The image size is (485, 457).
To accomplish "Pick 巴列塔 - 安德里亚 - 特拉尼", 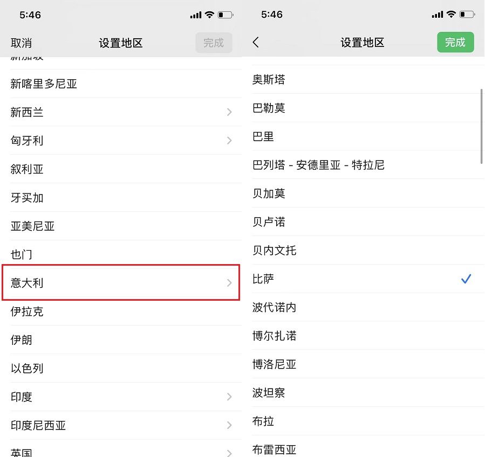I will tap(318, 165).
